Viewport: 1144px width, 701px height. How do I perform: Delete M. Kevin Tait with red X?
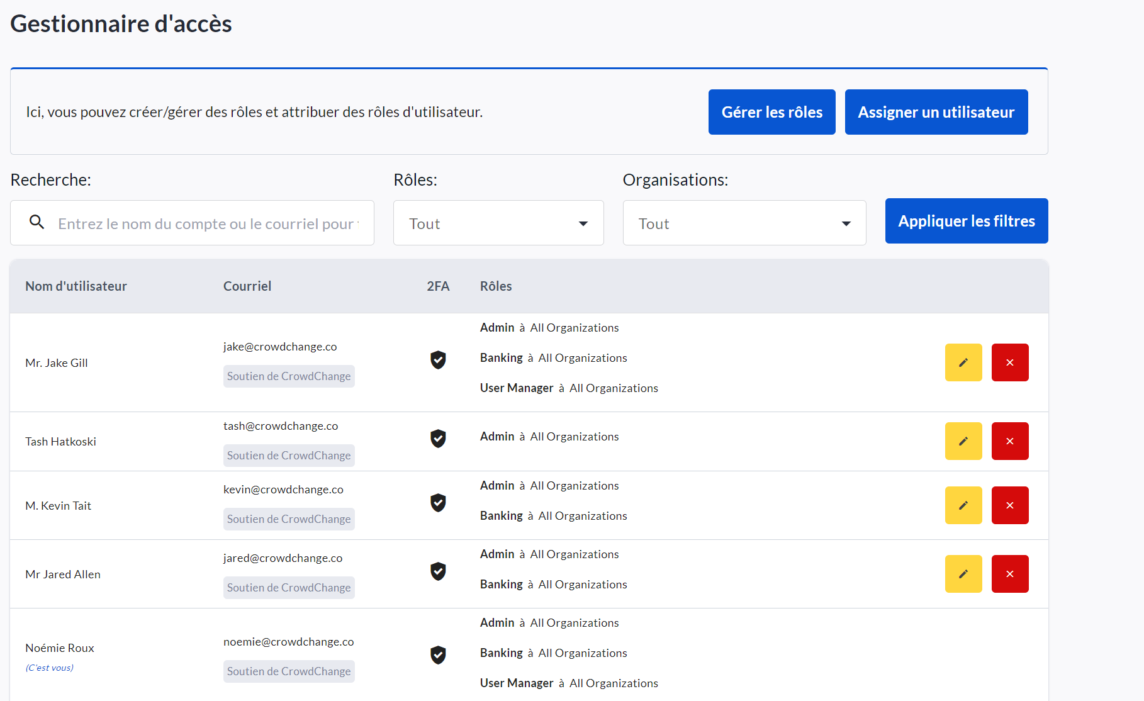point(1009,505)
